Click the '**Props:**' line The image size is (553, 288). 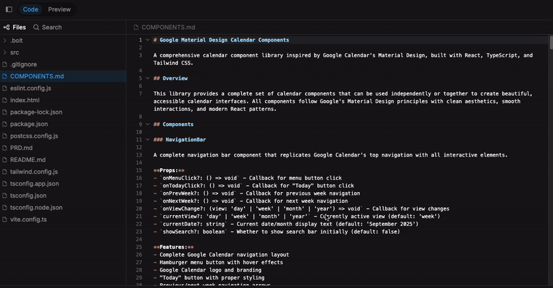coord(169,170)
